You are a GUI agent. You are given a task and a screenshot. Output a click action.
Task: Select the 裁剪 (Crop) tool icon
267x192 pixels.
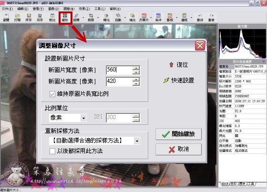[x=91, y=18]
